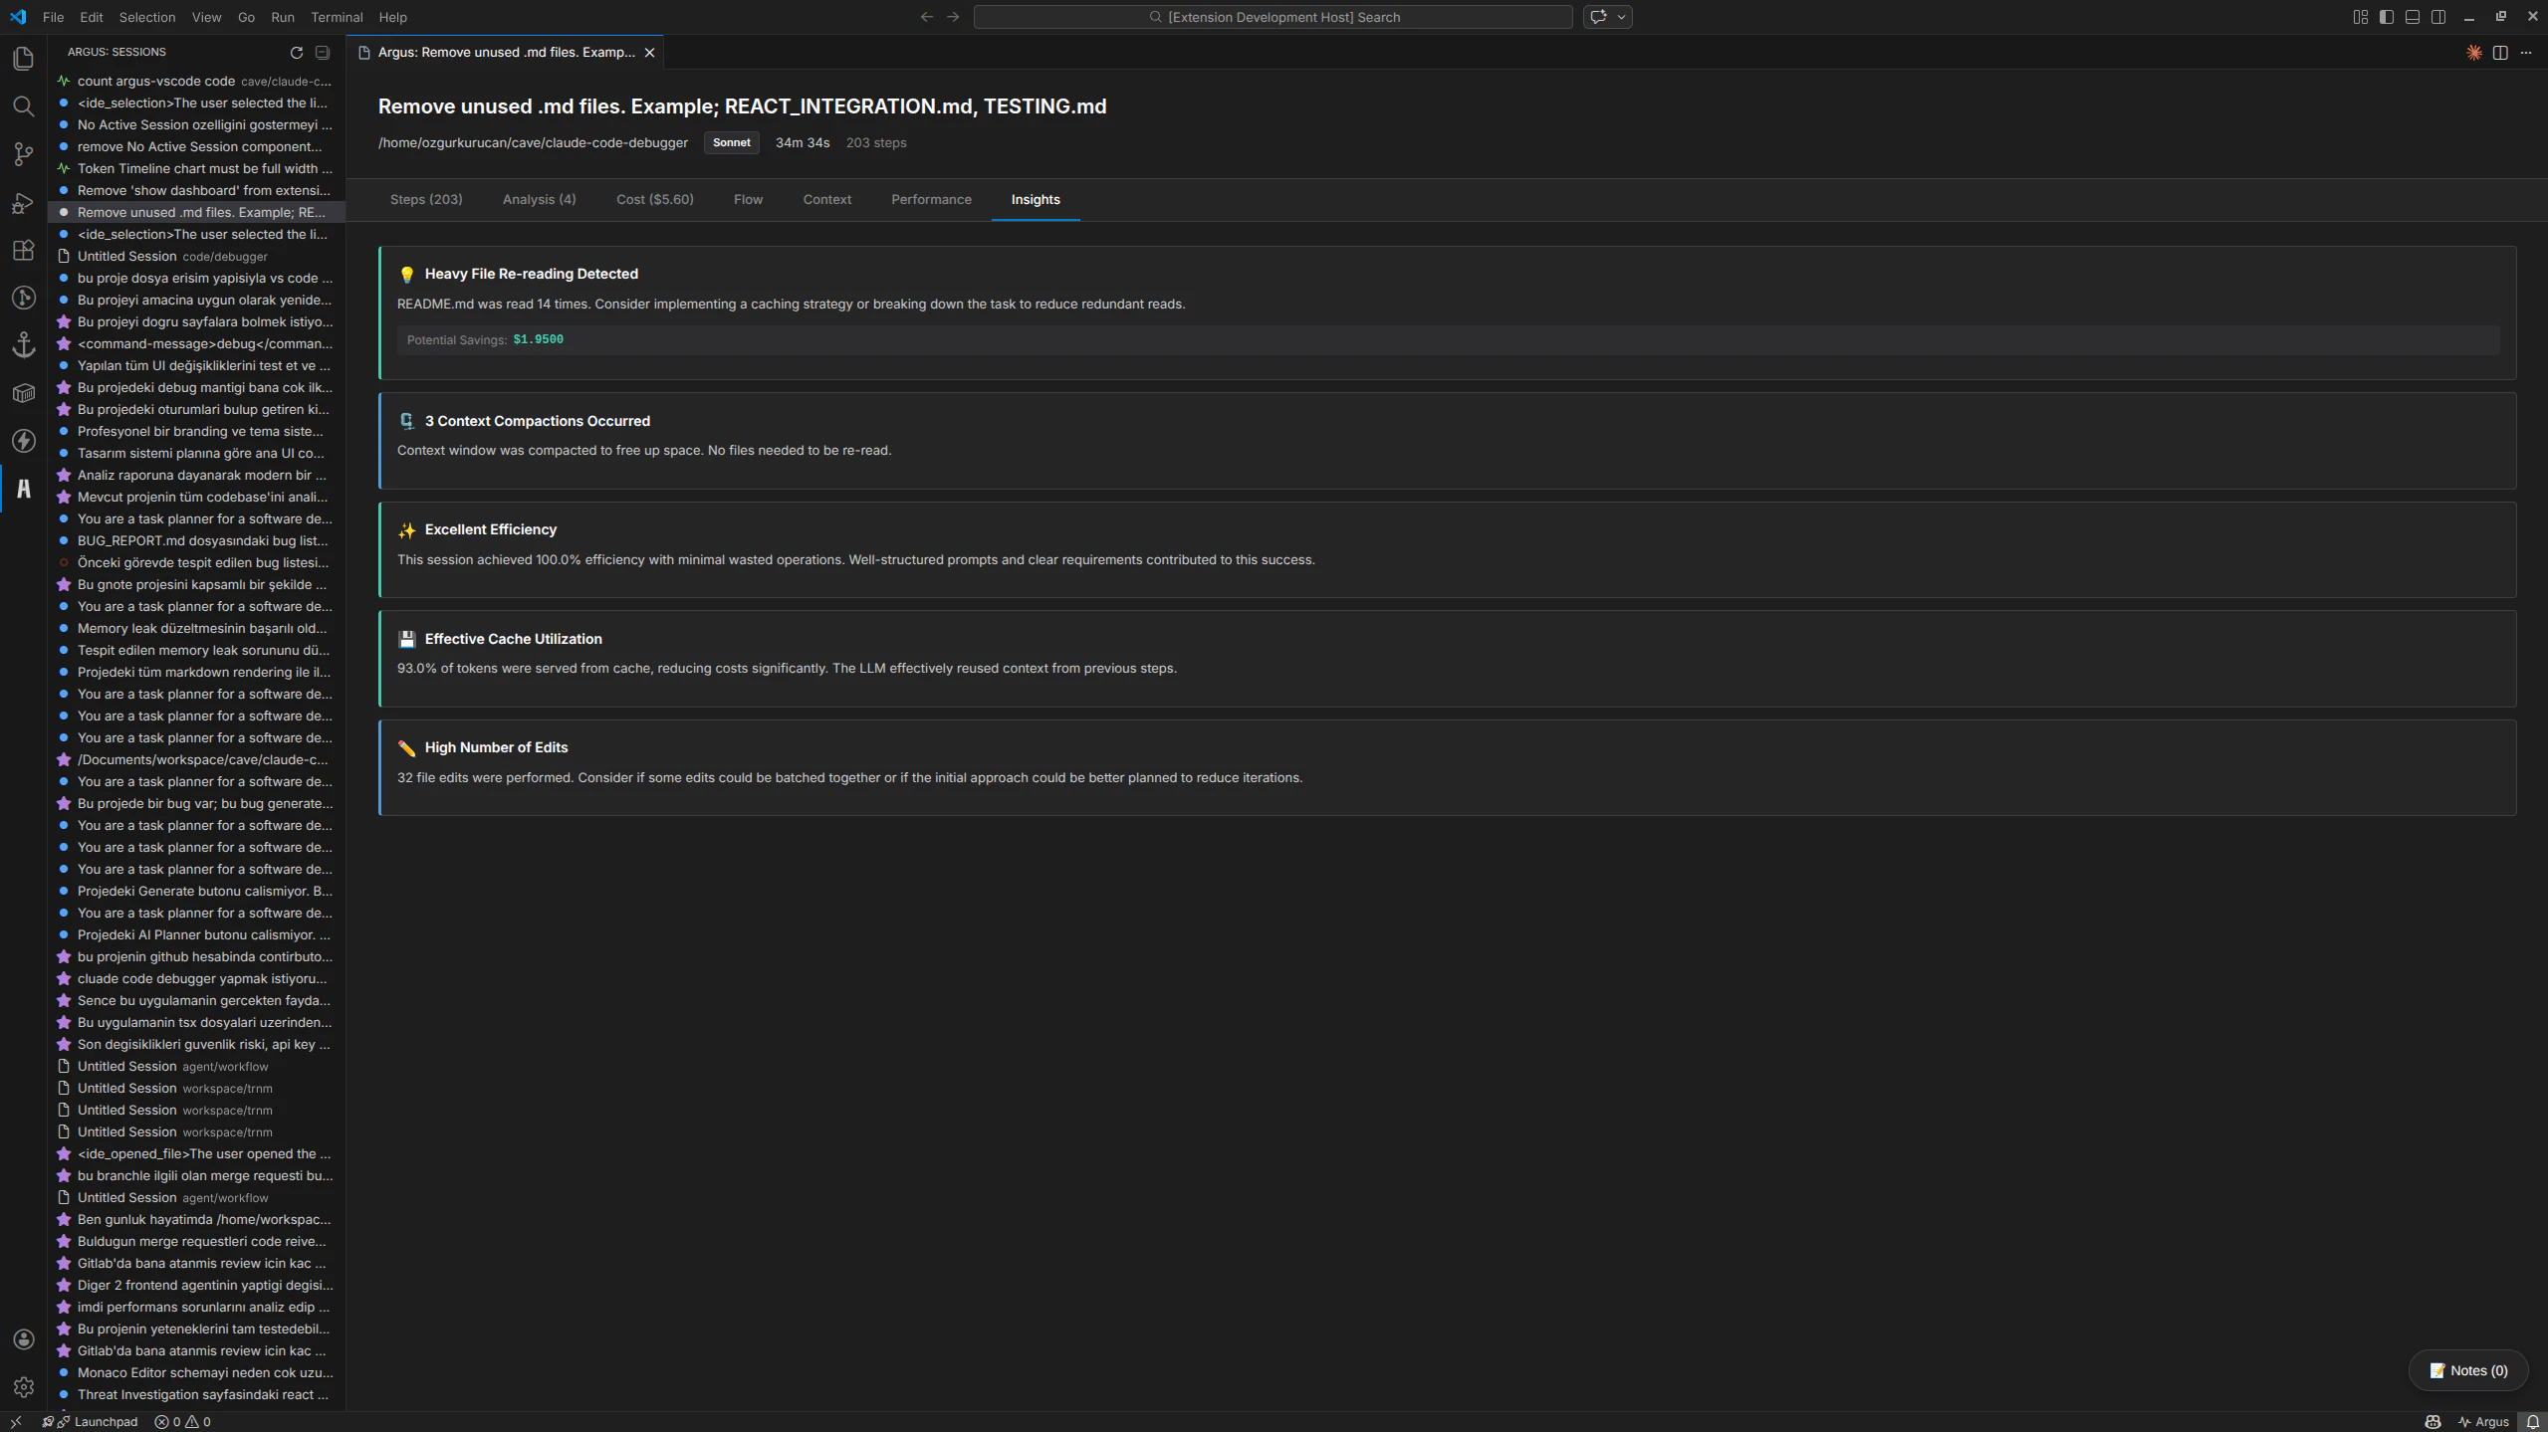Open the Explorer view in activity bar
Viewport: 2548px width, 1432px height.
coord(24,59)
